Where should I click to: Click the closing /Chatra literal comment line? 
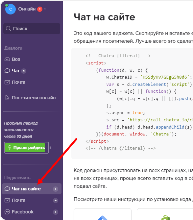(120, 148)
